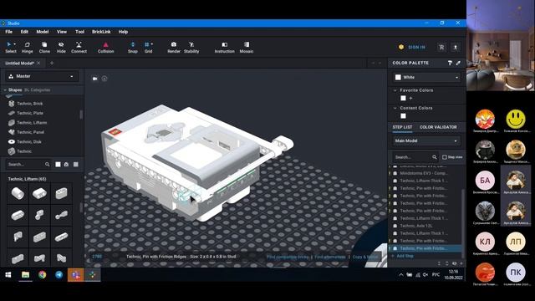Open the File menu
535x301 pixels.
9,32
